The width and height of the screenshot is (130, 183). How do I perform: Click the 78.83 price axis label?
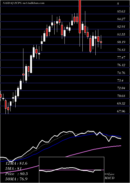click(x=121, y=50)
